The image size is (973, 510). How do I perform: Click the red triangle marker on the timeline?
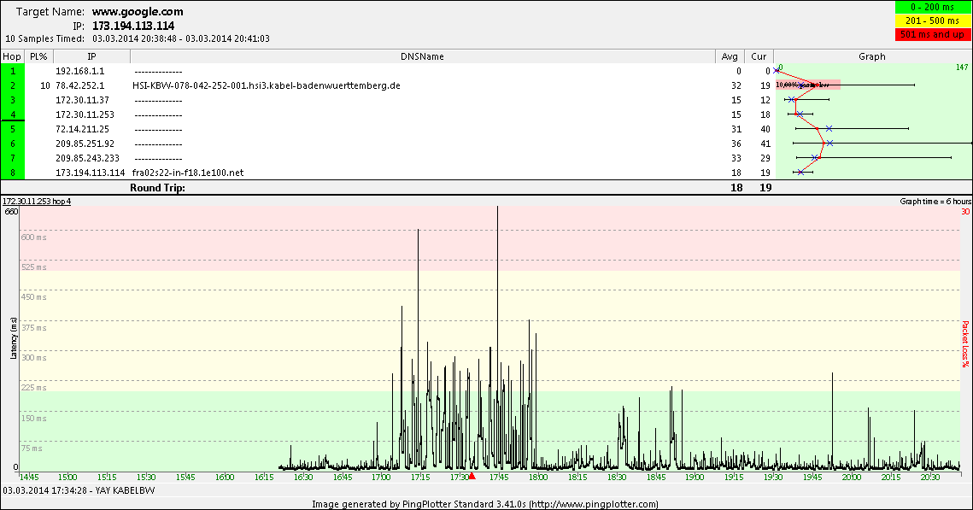472,475
